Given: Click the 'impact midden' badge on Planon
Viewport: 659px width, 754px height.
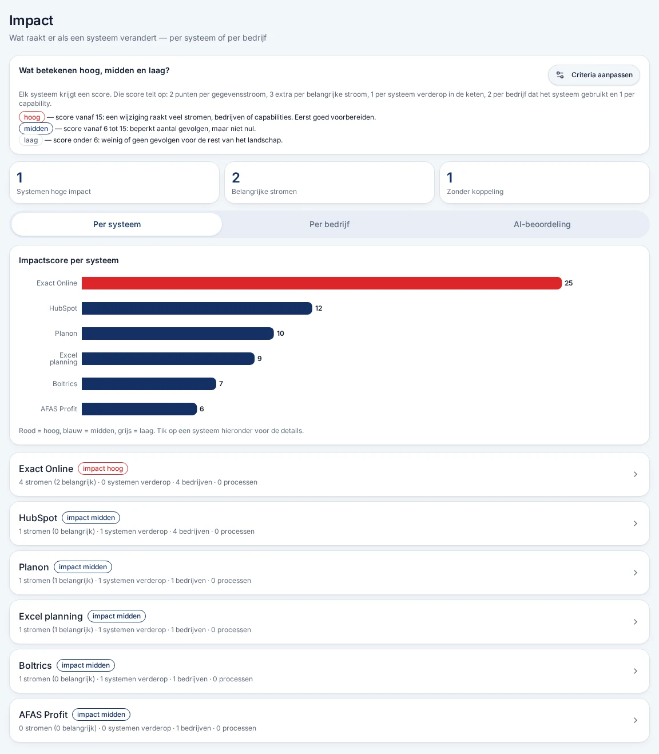Looking at the screenshot, I should (83, 567).
